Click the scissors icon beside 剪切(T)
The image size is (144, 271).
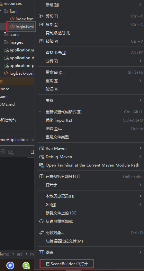(x=41, y=16)
